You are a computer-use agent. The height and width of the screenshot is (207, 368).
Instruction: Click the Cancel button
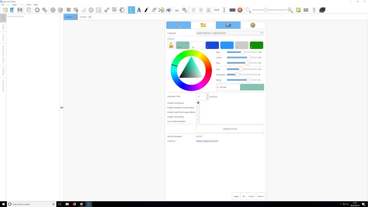coord(251,196)
